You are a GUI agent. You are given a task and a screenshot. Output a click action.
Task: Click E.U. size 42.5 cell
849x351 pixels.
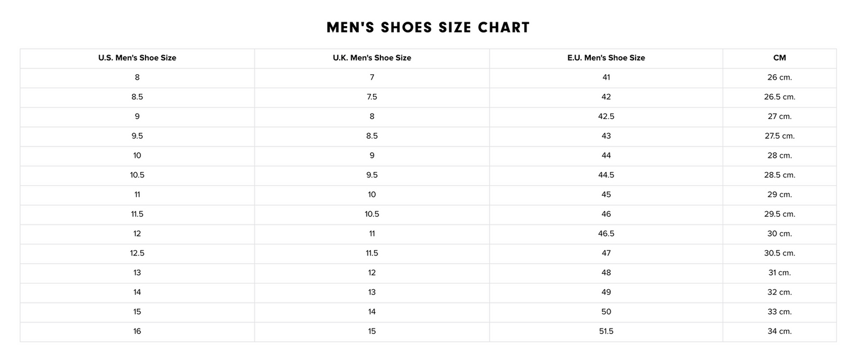(606, 117)
